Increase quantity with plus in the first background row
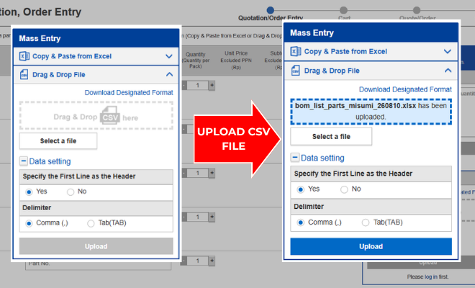Screen dimensions: 475x288 212,85
